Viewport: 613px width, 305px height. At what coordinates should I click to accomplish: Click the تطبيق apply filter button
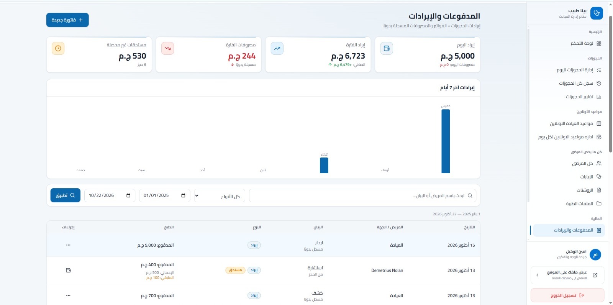(66, 195)
